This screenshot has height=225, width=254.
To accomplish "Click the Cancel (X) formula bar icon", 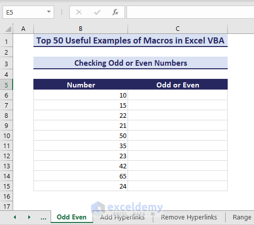I will (79, 12).
